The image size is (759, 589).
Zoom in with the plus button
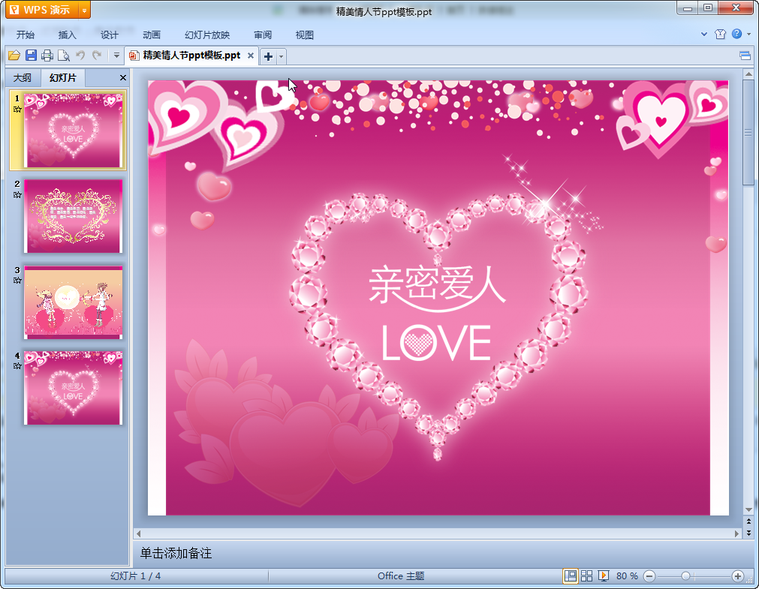pos(738,576)
